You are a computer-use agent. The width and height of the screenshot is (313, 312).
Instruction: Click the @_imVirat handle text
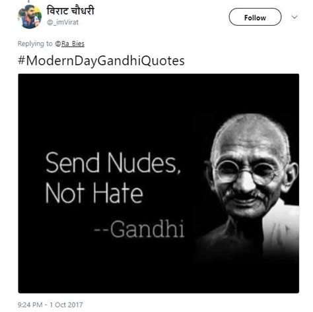click(x=63, y=22)
